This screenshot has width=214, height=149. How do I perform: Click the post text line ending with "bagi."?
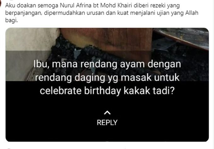[11, 20]
